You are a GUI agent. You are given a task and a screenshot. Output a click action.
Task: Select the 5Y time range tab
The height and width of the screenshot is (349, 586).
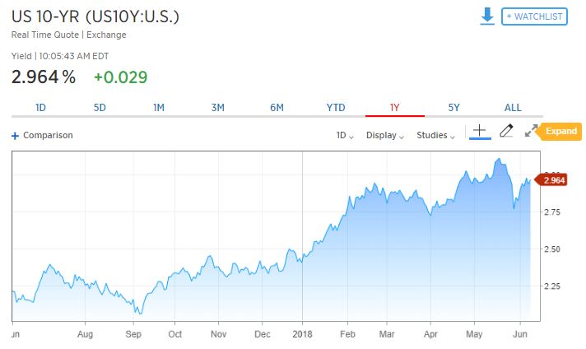[453, 108]
